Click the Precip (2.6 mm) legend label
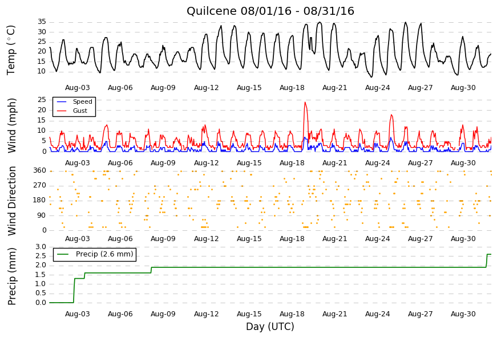This screenshot has height=338, width=497. tap(104, 254)
